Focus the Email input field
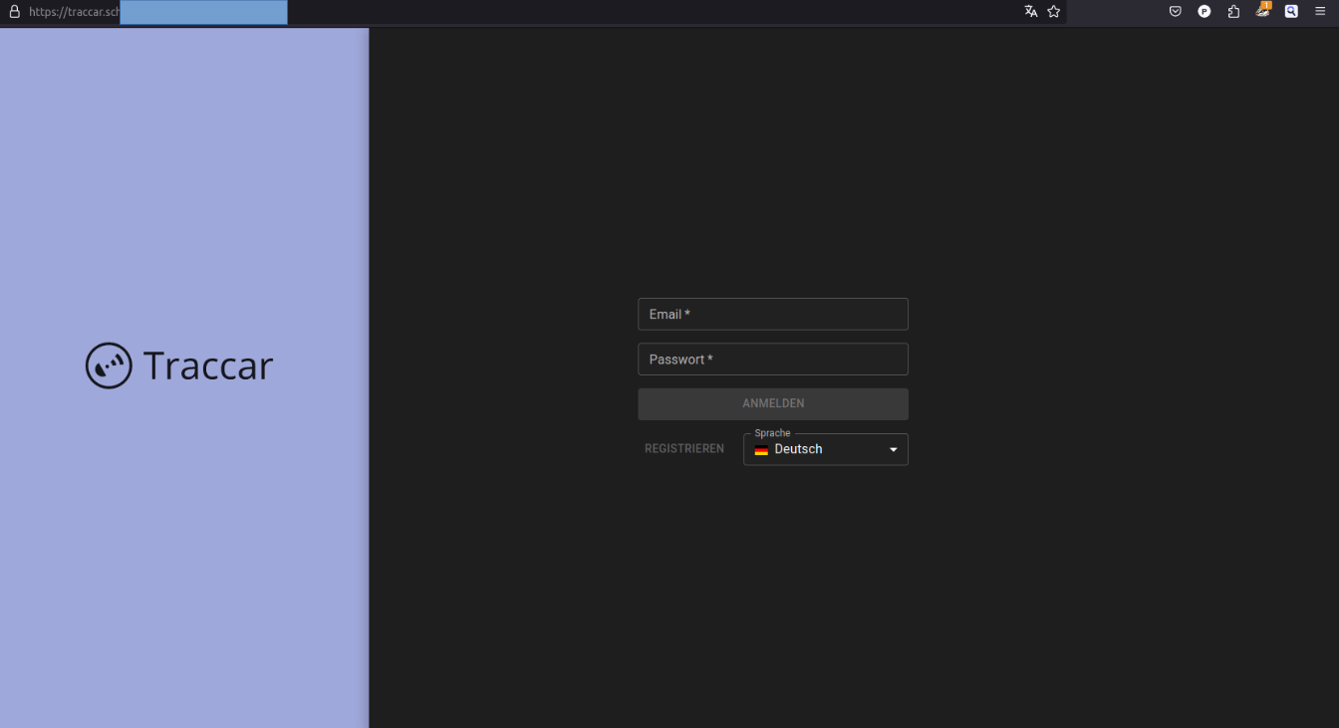The height and width of the screenshot is (728, 1339). coord(772,315)
